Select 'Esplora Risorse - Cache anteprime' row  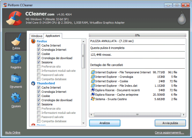134,95
